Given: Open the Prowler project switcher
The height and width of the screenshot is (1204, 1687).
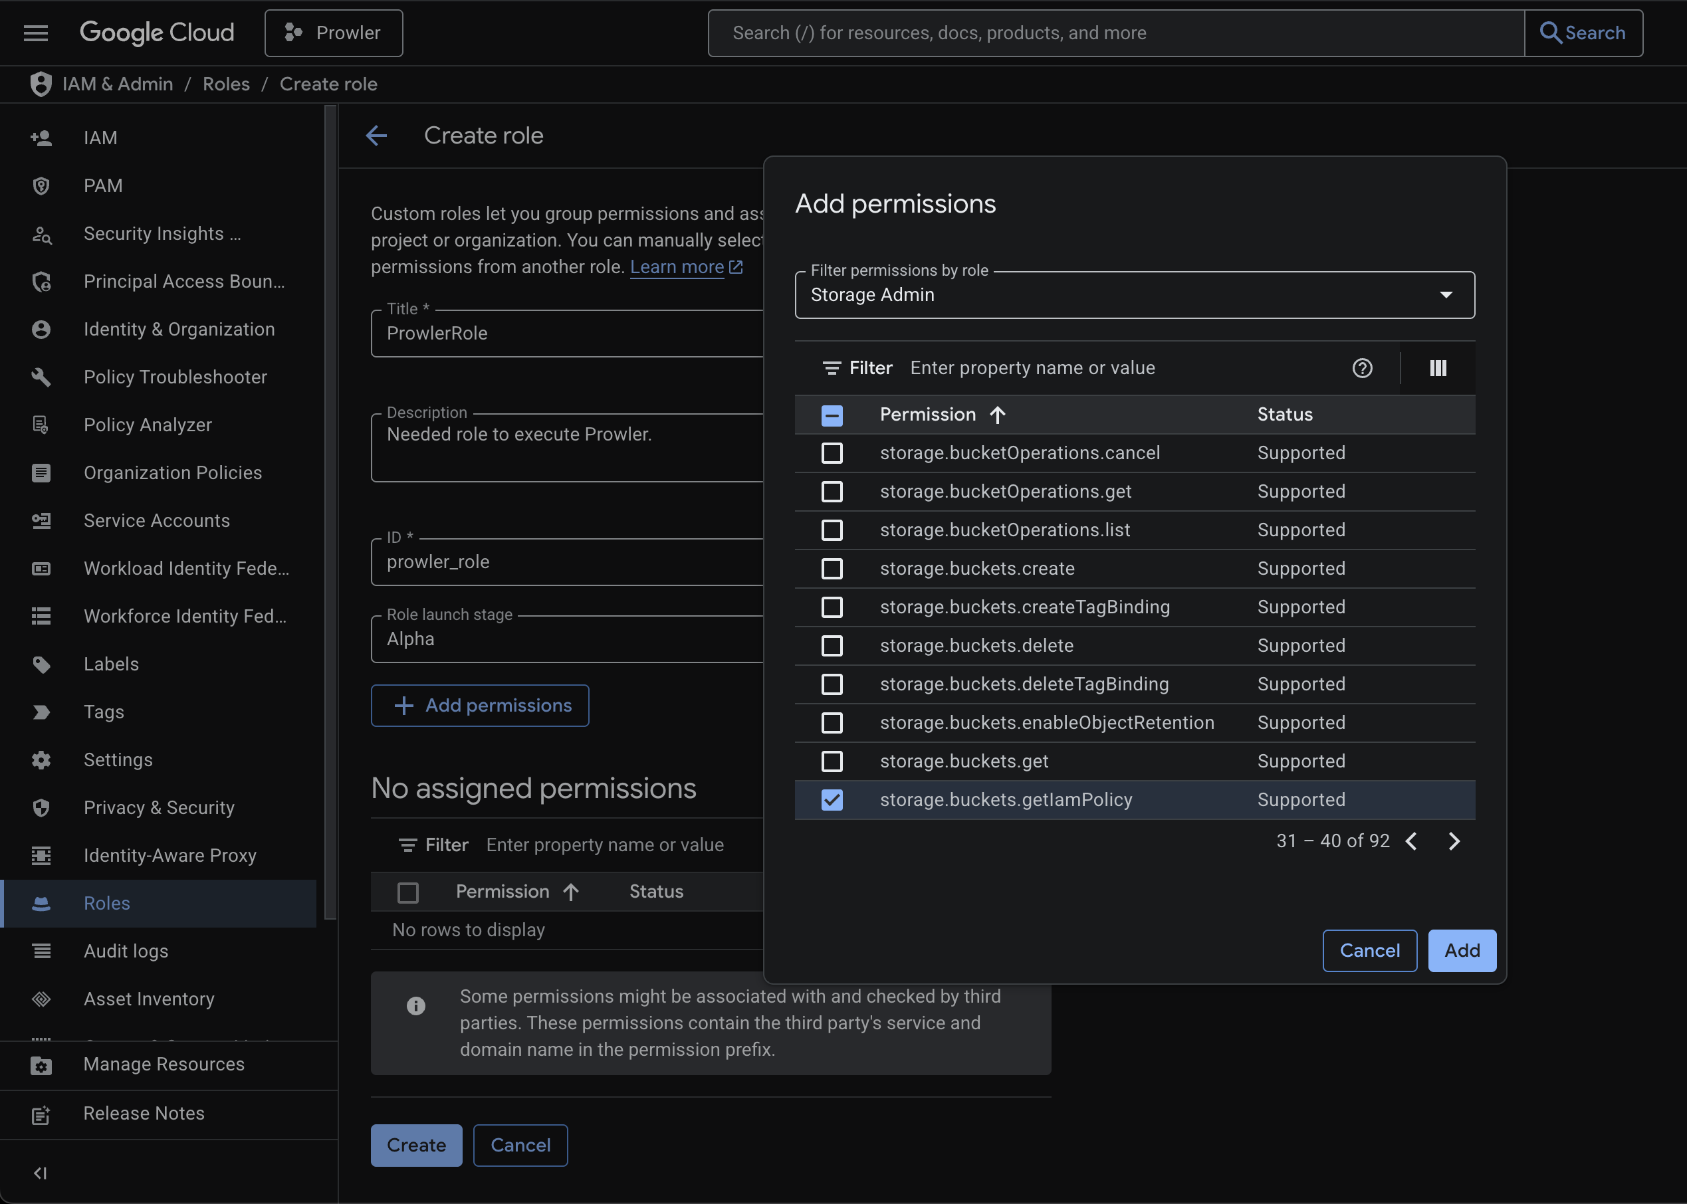Looking at the screenshot, I should (x=333, y=33).
